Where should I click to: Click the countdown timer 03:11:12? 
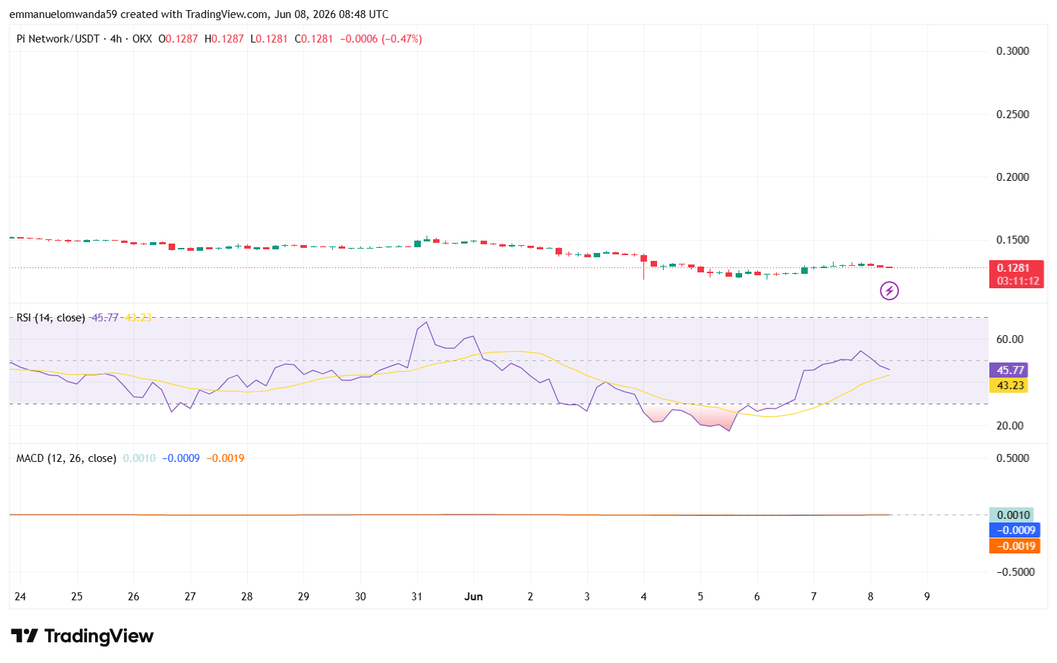coord(1016,281)
